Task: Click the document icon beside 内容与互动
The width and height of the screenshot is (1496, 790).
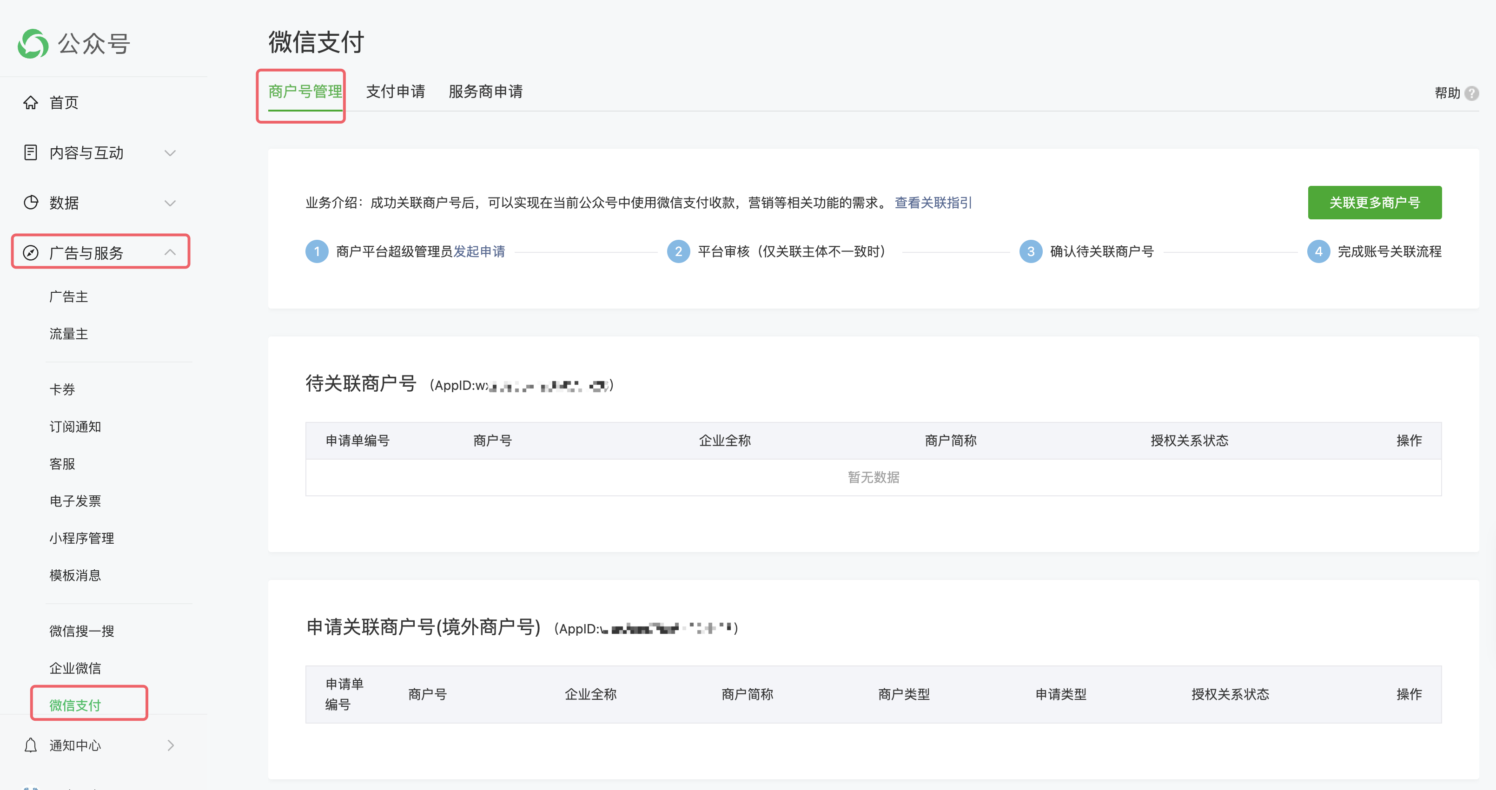Action: point(31,153)
